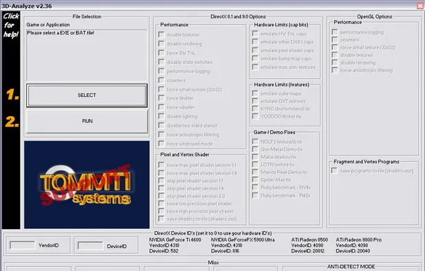
Task: Tick the 'Mafia shadow fix' checkbox
Action: tap(255, 157)
